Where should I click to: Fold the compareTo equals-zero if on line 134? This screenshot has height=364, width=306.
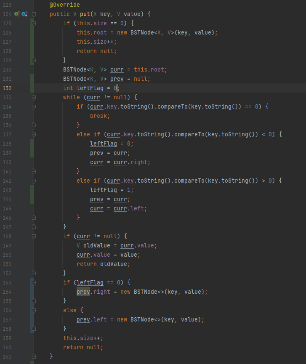tap(34, 106)
